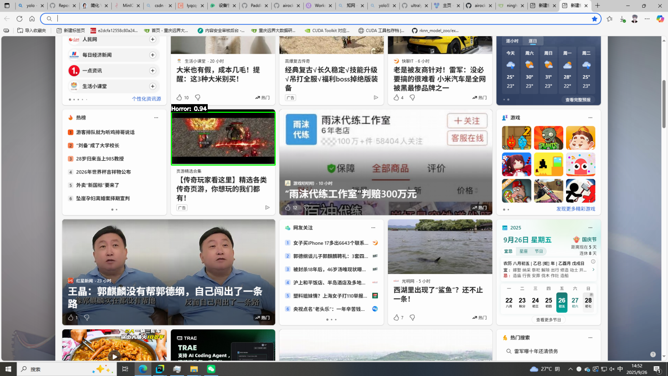The image size is (668, 376).
Task: Go to the browser home page icon
Action: pyautogui.click(x=32, y=19)
